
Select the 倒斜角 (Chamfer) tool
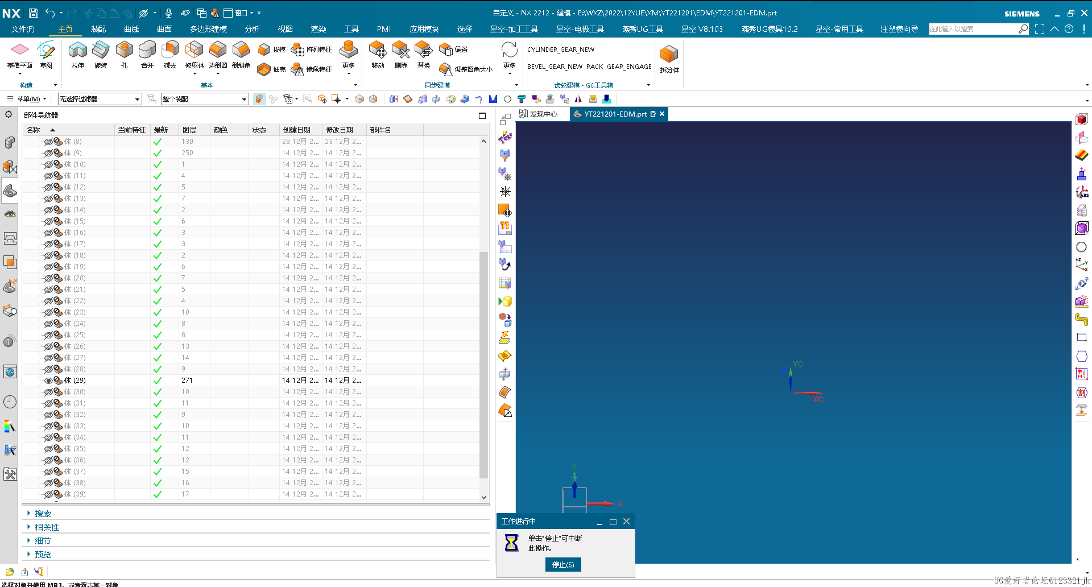pos(241,55)
